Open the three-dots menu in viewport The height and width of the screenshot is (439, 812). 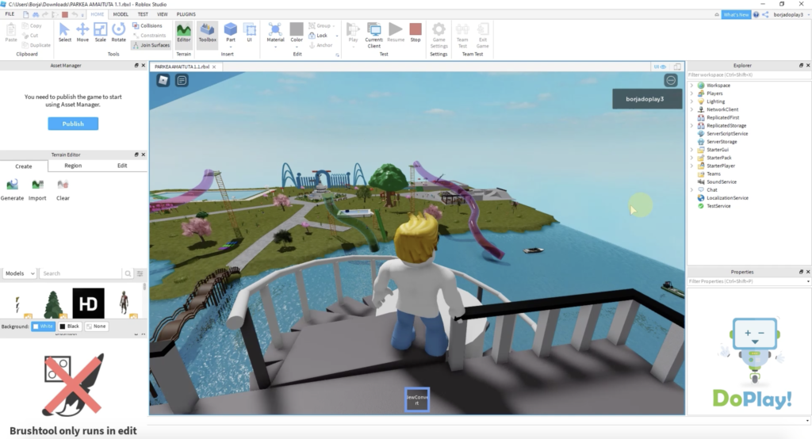[671, 80]
